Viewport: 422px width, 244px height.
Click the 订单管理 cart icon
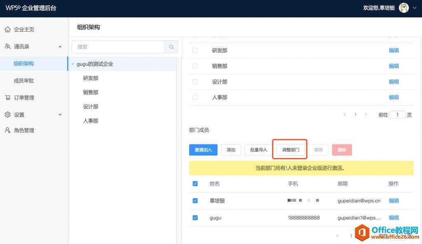point(7,98)
